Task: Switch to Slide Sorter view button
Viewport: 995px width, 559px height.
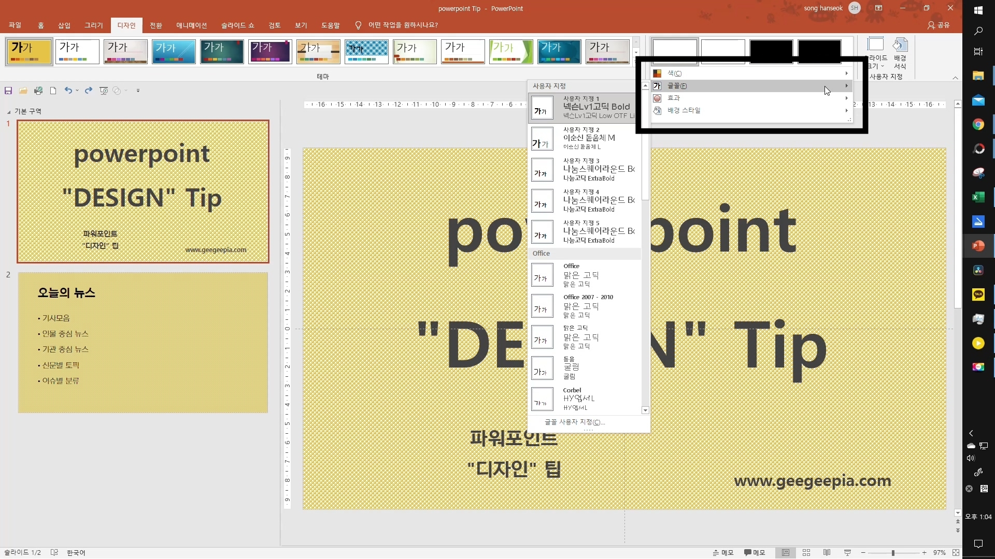Action: (806, 553)
